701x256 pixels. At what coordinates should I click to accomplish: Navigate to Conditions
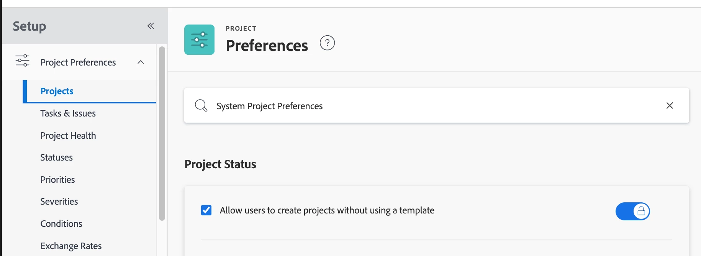(61, 224)
